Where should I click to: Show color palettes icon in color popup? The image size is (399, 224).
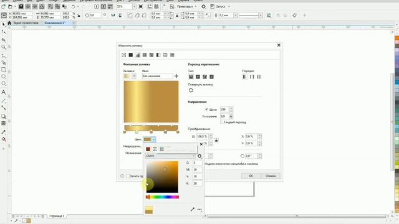(x=161, y=149)
